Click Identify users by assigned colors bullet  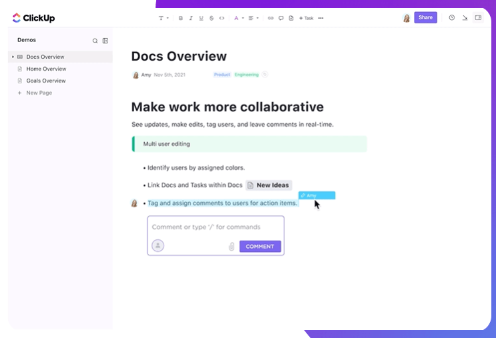tap(196, 168)
